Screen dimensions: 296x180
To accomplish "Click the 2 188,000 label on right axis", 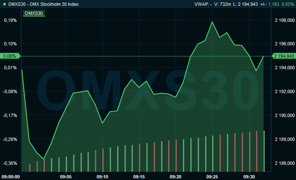I will [x=284, y=139].
